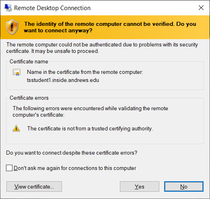Click the "Remote Desktop Connection" title text
The width and height of the screenshot is (210, 199).
pos(52,8)
